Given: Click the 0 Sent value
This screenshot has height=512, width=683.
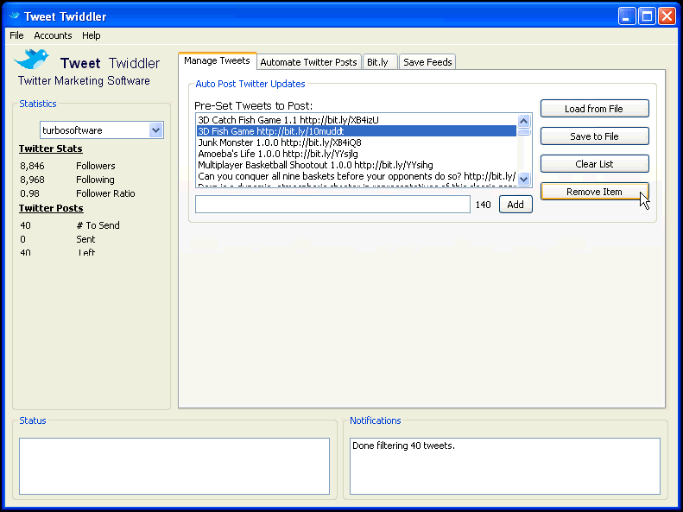Looking at the screenshot, I should pyautogui.click(x=22, y=239).
